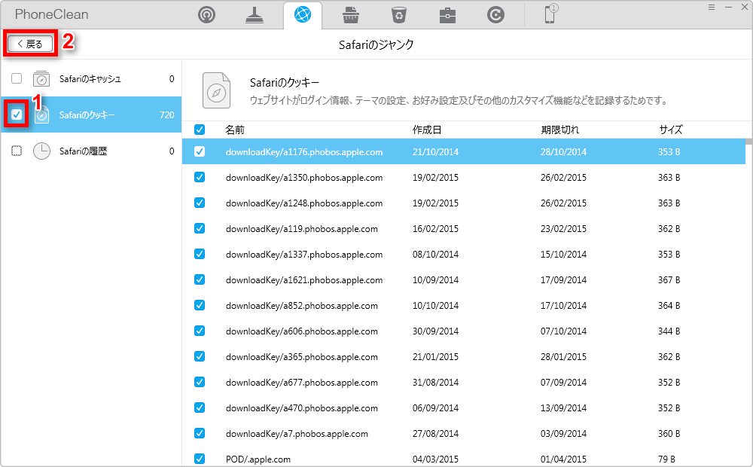Select POD/.apple.com cookie entry
The image size is (753, 467).
click(258, 459)
